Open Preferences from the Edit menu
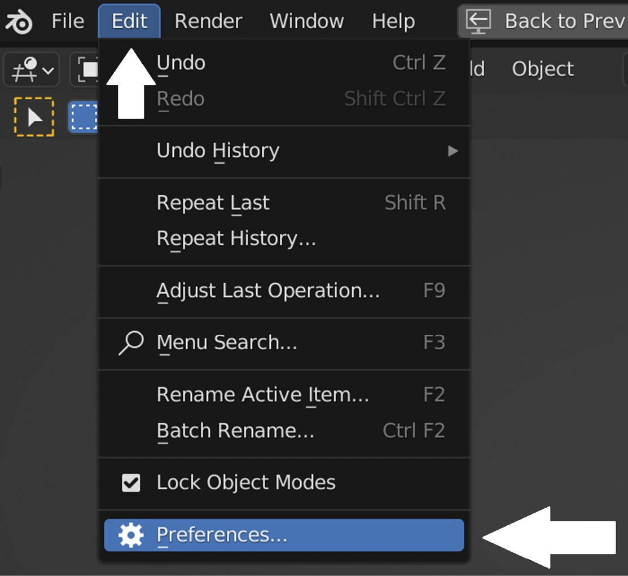The width and height of the screenshot is (628, 576). tap(284, 535)
